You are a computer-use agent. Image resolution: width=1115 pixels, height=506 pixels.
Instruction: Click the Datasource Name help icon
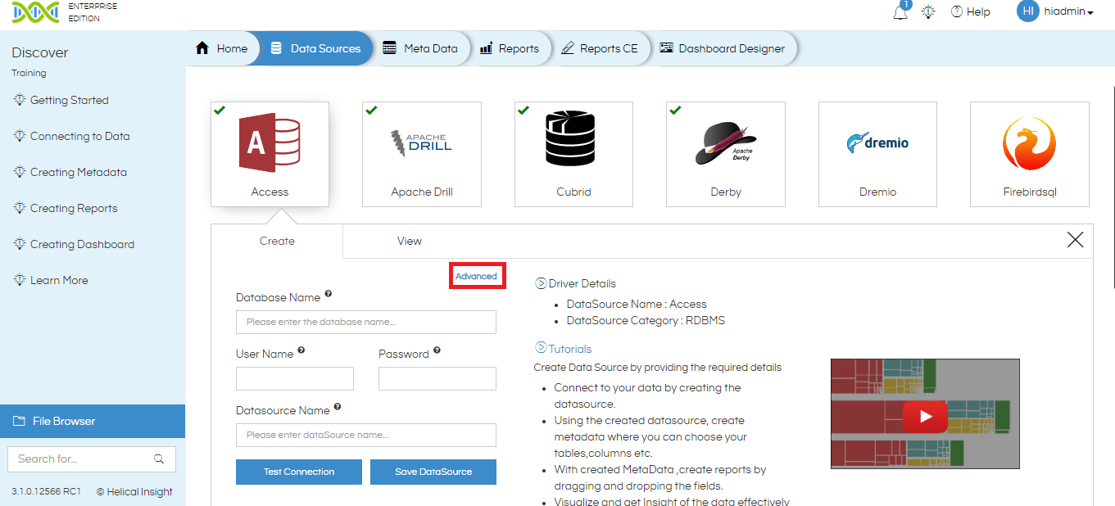pyautogui.click(x=338, y=406)
